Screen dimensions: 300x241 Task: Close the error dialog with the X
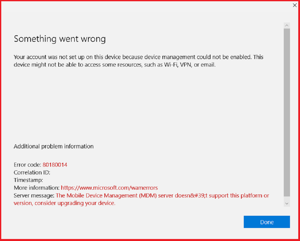[295, 5]
